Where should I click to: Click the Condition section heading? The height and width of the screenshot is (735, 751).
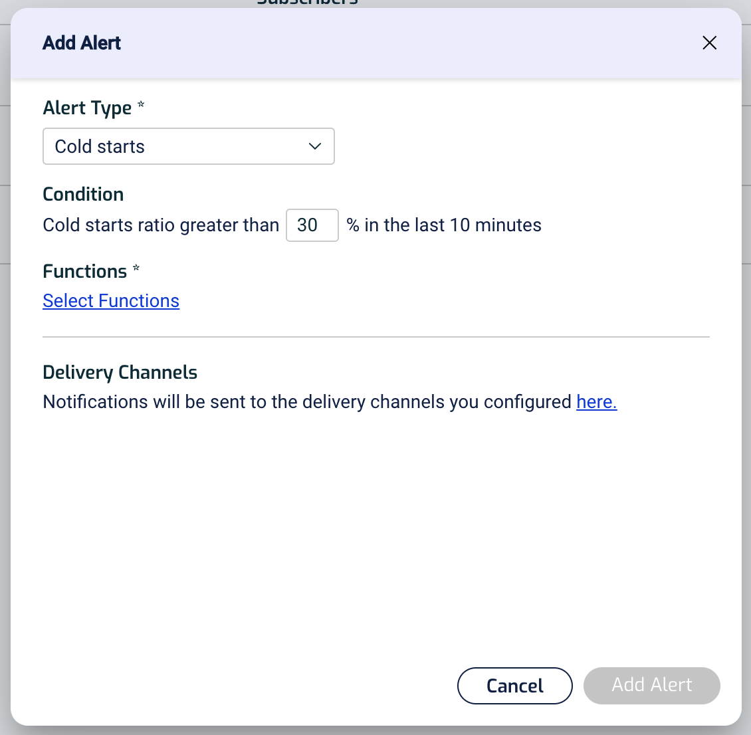tap(83, 194)
